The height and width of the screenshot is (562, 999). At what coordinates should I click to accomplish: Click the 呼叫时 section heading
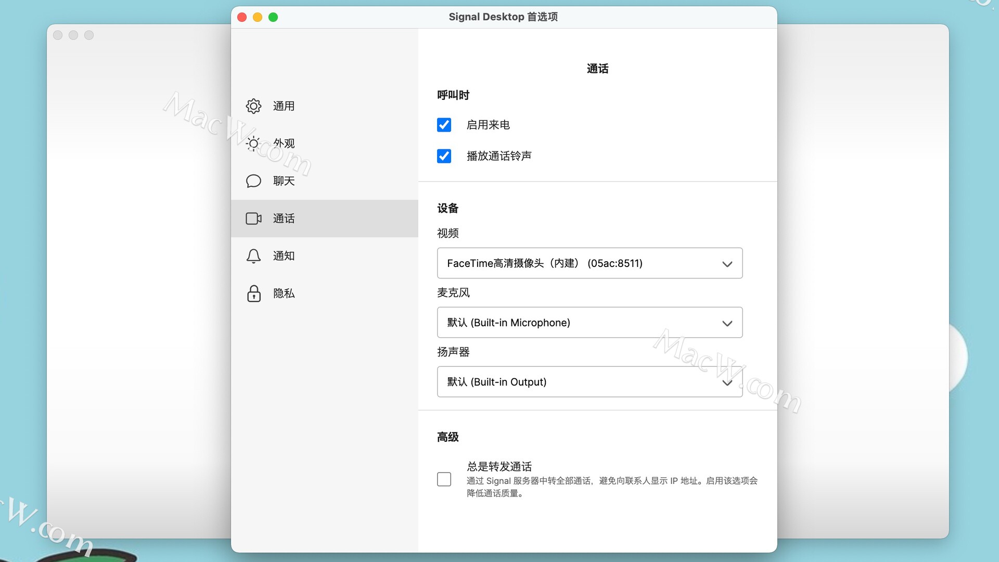[x=453, y=95]
